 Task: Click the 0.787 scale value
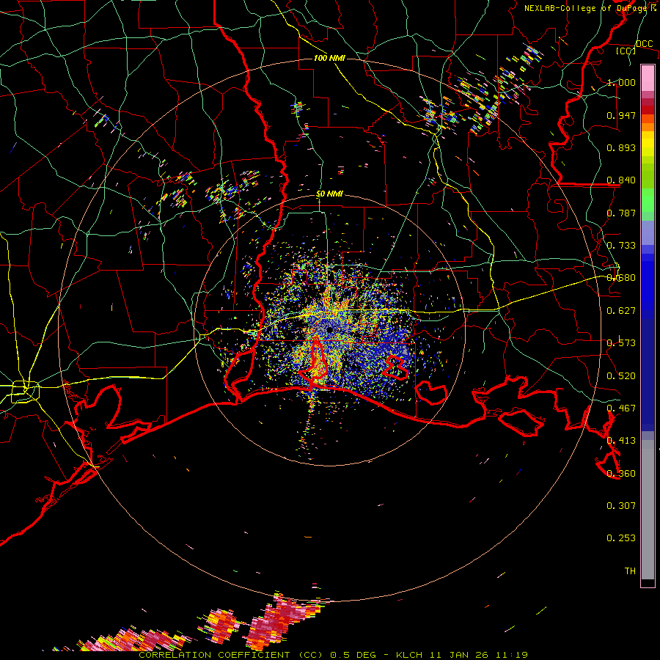pyautogui.click(x=621, y=213)
